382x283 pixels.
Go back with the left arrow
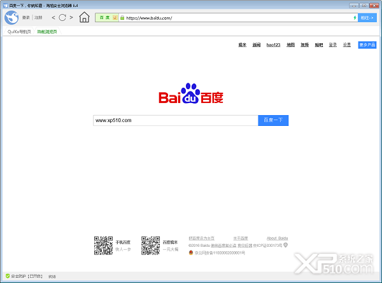(x=53, y=18)
